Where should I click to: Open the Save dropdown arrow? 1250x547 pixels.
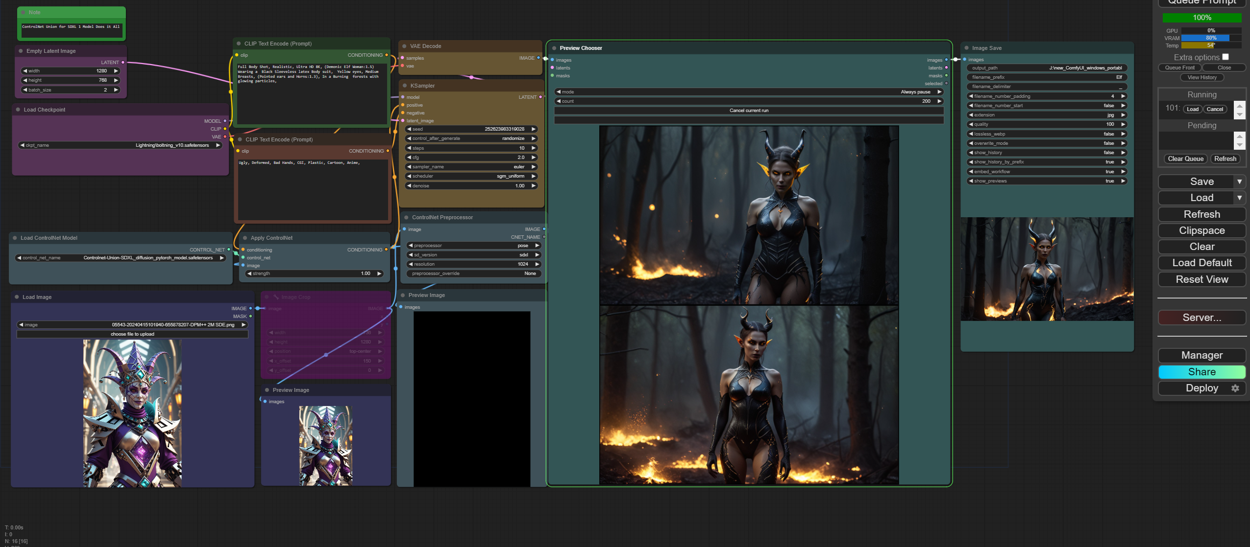1239,182
